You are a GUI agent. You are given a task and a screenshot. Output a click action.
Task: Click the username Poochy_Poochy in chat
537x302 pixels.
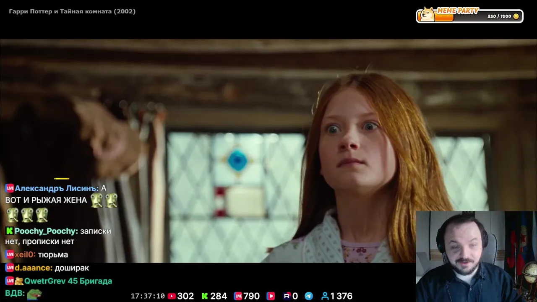(46, 231)
